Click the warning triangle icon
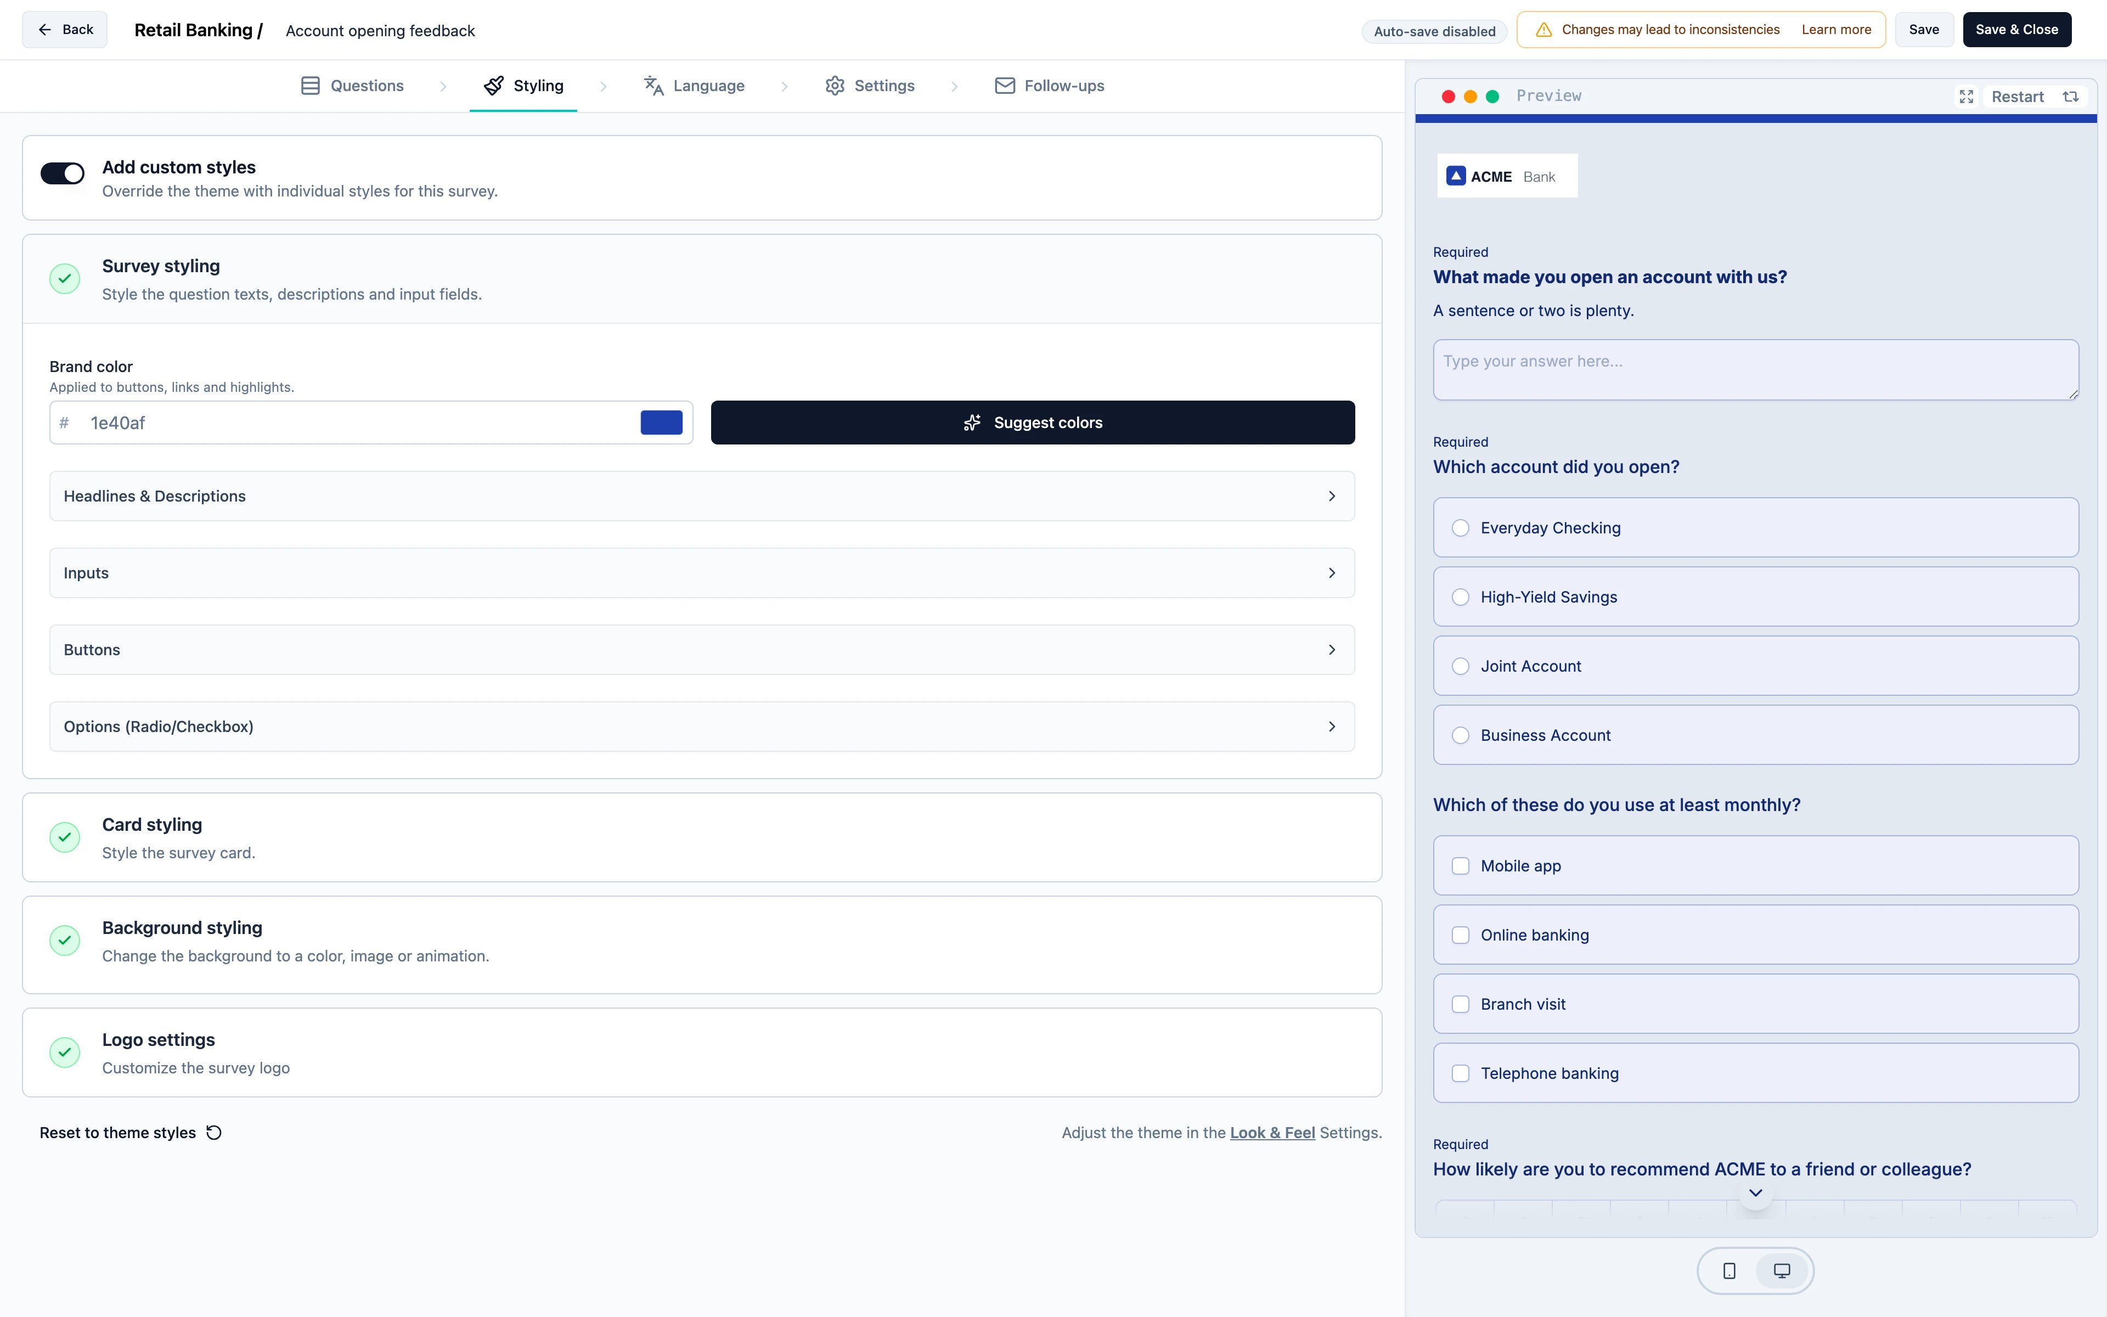 click(x=1543, y=30)
